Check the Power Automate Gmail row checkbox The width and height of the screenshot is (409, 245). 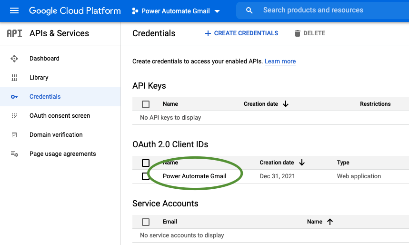tap(146, 176)
